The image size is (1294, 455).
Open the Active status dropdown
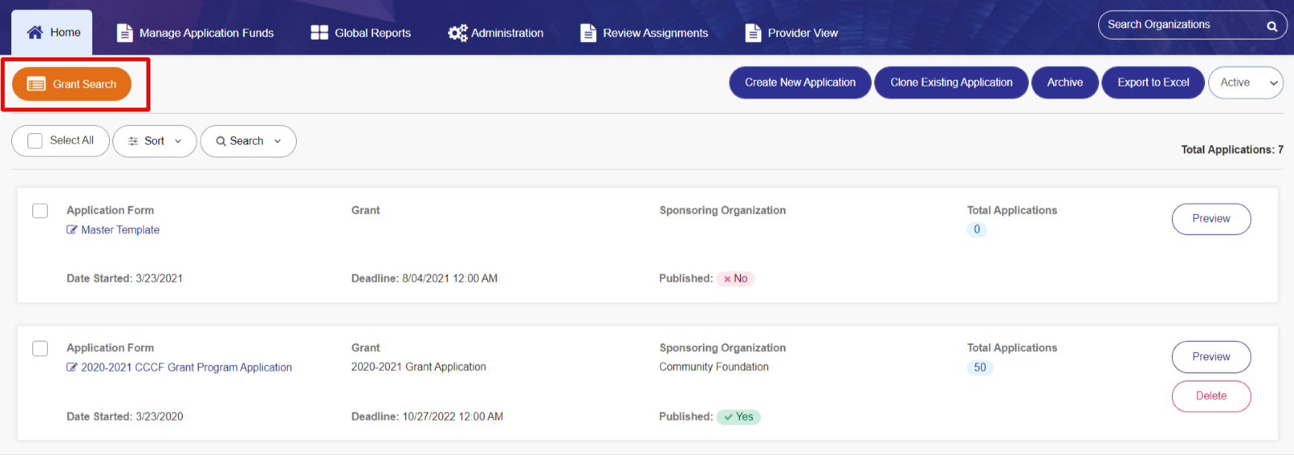[x=1245, y=82]
